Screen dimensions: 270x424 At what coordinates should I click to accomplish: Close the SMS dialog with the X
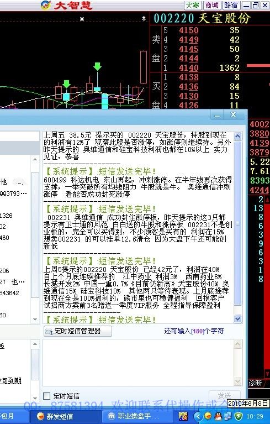(x=234, y=114)
